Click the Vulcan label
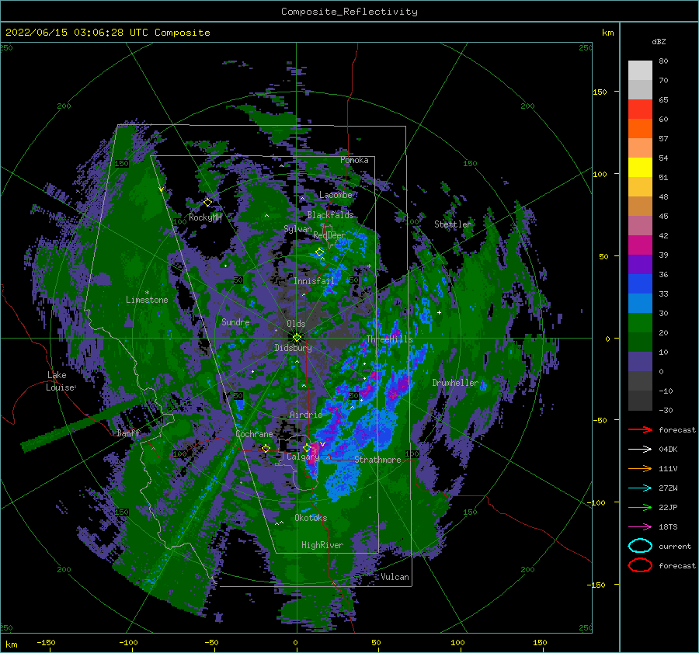This screenshot has width=699, height=653. pos(395,577)
